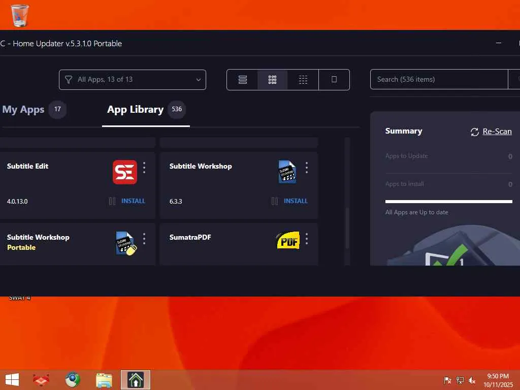This screenshot has width=520, height=390.
Task: Click the filter funnel icon
Action: pos(69,80)
